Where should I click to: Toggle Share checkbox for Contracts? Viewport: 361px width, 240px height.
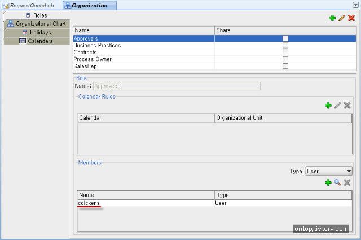click(x=285, y=53)
